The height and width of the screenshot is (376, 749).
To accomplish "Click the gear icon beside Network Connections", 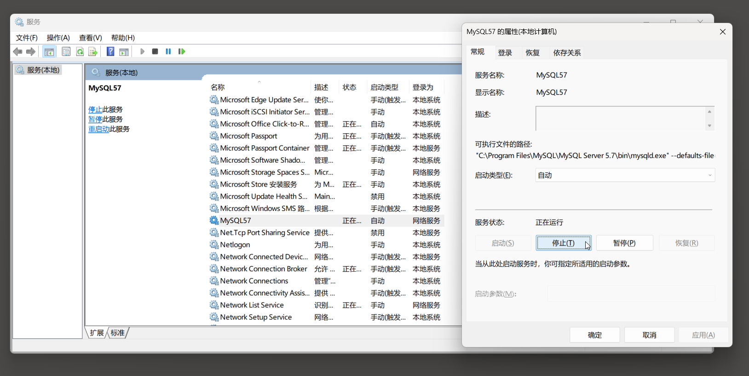I will coord(214,281).
